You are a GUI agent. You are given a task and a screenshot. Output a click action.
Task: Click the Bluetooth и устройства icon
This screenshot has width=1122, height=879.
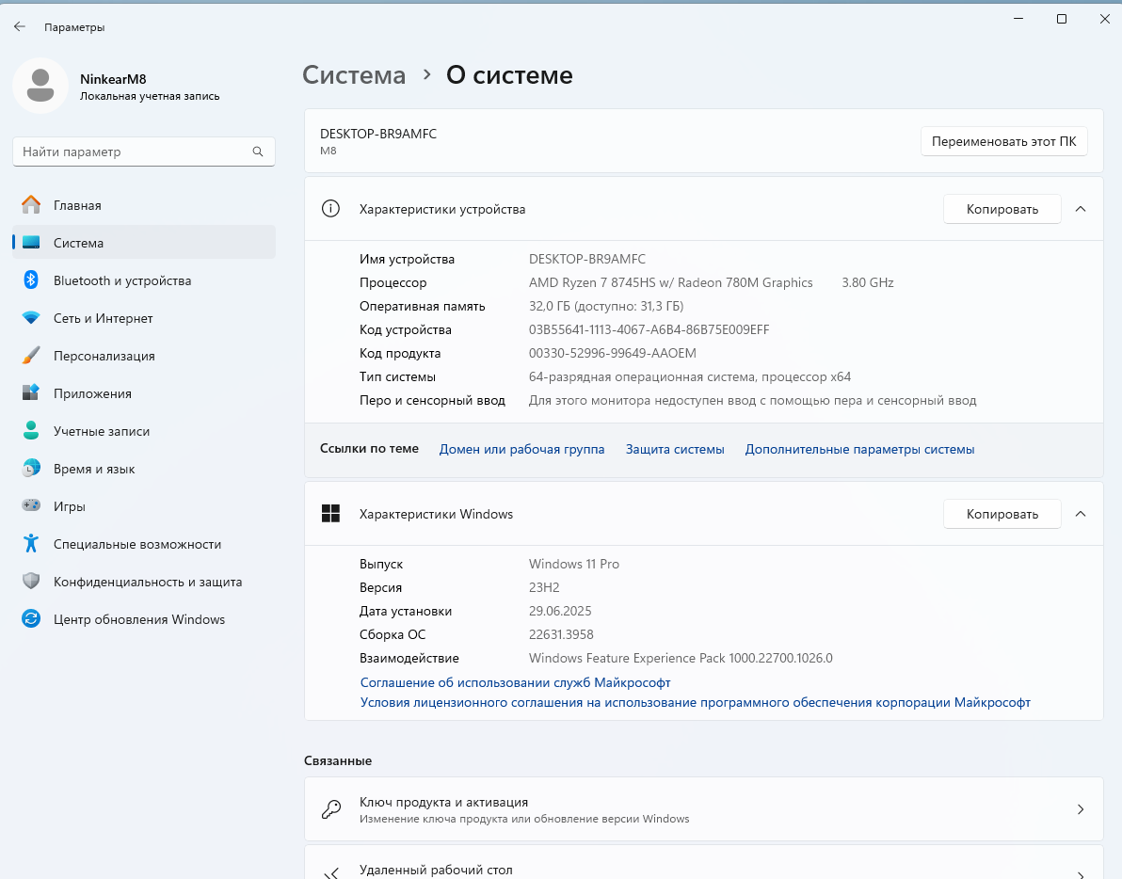[31, 280]
